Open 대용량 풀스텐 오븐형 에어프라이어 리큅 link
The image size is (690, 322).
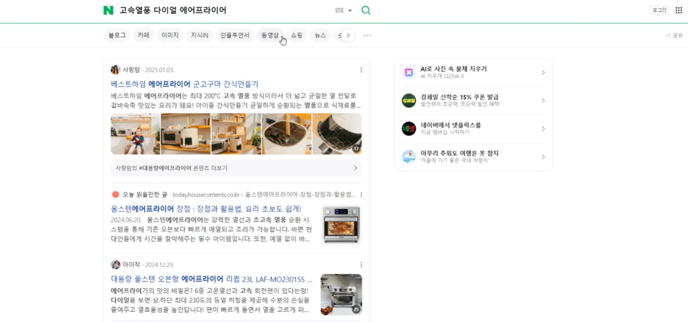(211, 279)
